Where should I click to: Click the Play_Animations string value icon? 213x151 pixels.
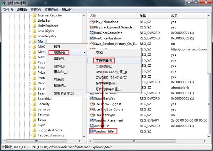pyautogui.click(x=91, y=22)
